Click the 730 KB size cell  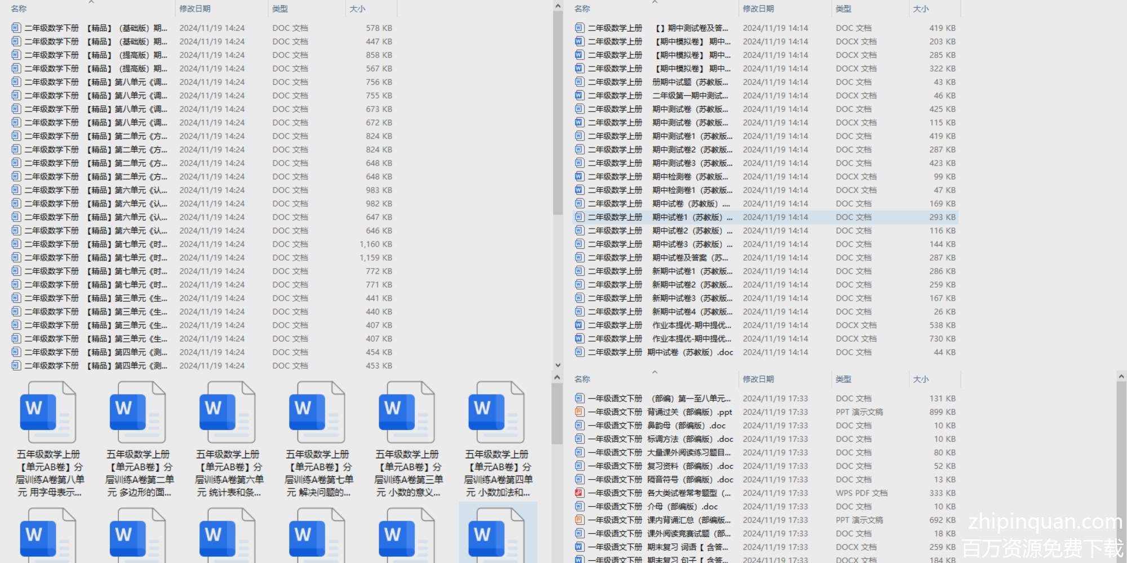[943, 339]
